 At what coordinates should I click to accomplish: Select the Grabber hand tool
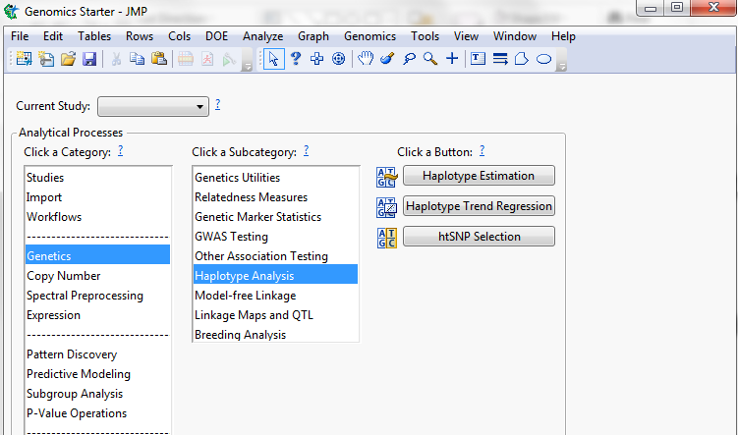click(x=366, y=59)
